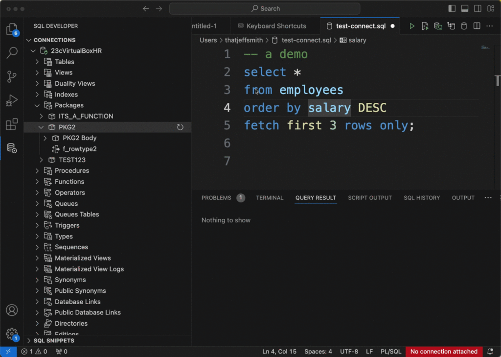Image resolution: width=501 pixels, height=357 pixels.
Task: Select the f_rowtype2 function item
Action: [x=80, y=149]
